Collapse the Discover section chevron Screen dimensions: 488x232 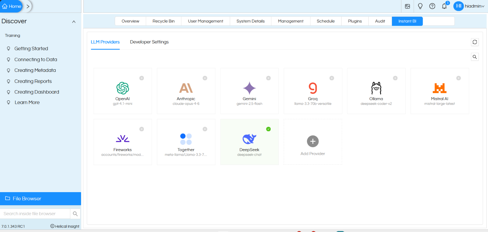click(x=74, y=22)
